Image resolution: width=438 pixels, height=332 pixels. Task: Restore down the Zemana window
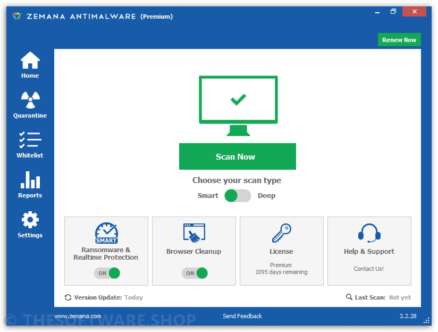393,12
